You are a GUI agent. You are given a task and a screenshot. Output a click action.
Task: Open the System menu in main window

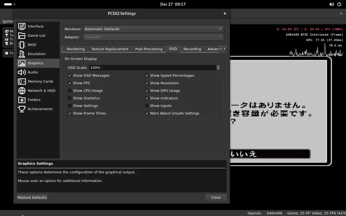[x=8, y=21]
